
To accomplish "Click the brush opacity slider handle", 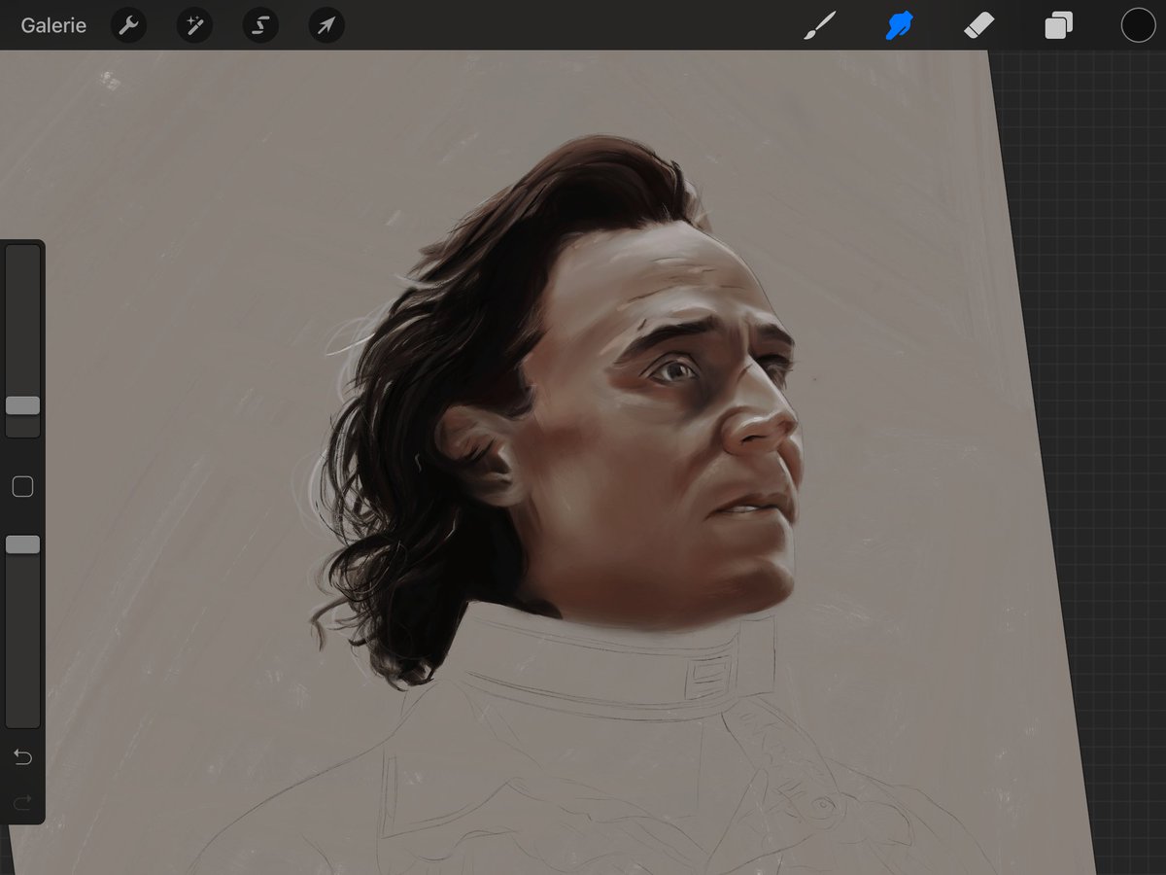I will 22,544.
